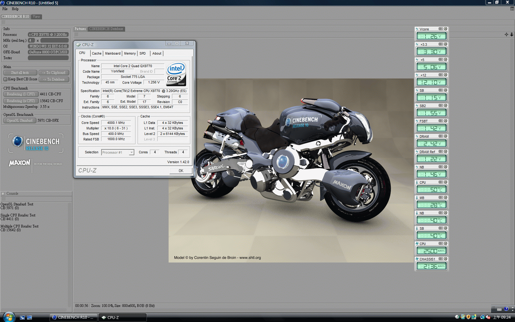This screenshot has width=515, height=322.
Task: Click the Tester name input field
Action: 48,58
